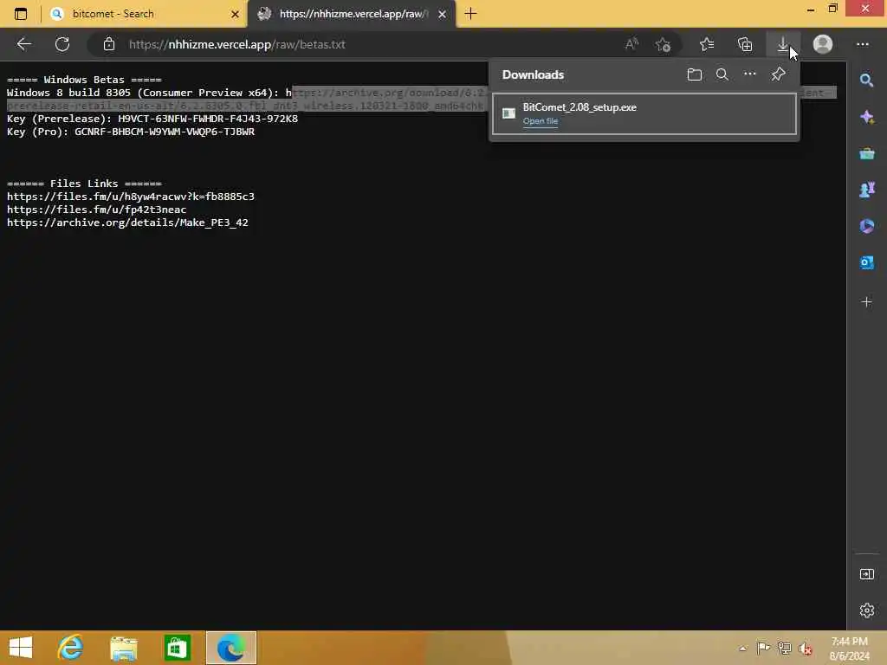Viewport: 887px width, 665px height.
Task: Open sidebar settings gear
Action: pyautogui.click(x=866, y=610)
